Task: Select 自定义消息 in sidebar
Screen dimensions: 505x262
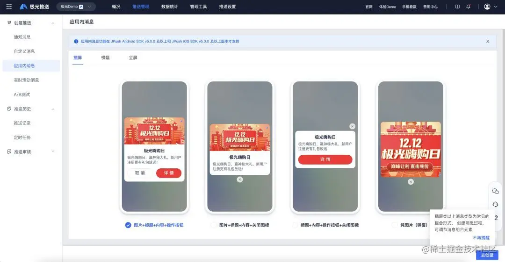Action: click(x=24, y=51)
